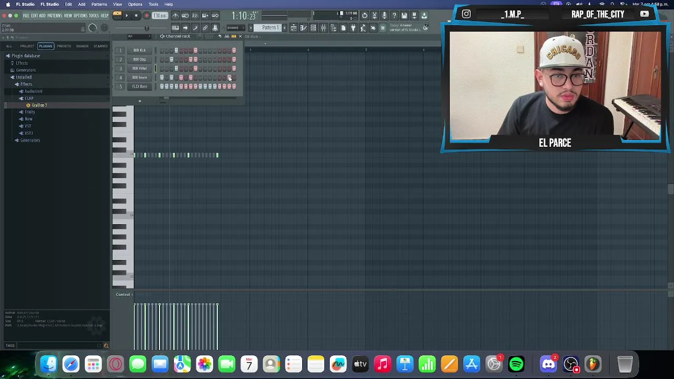674x379 pixels.
Task: Click the 808 Snare channel button
Action: click(140, 77)
